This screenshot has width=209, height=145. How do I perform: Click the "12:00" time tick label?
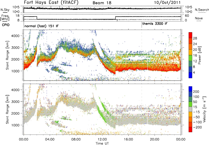coord(102,140)
